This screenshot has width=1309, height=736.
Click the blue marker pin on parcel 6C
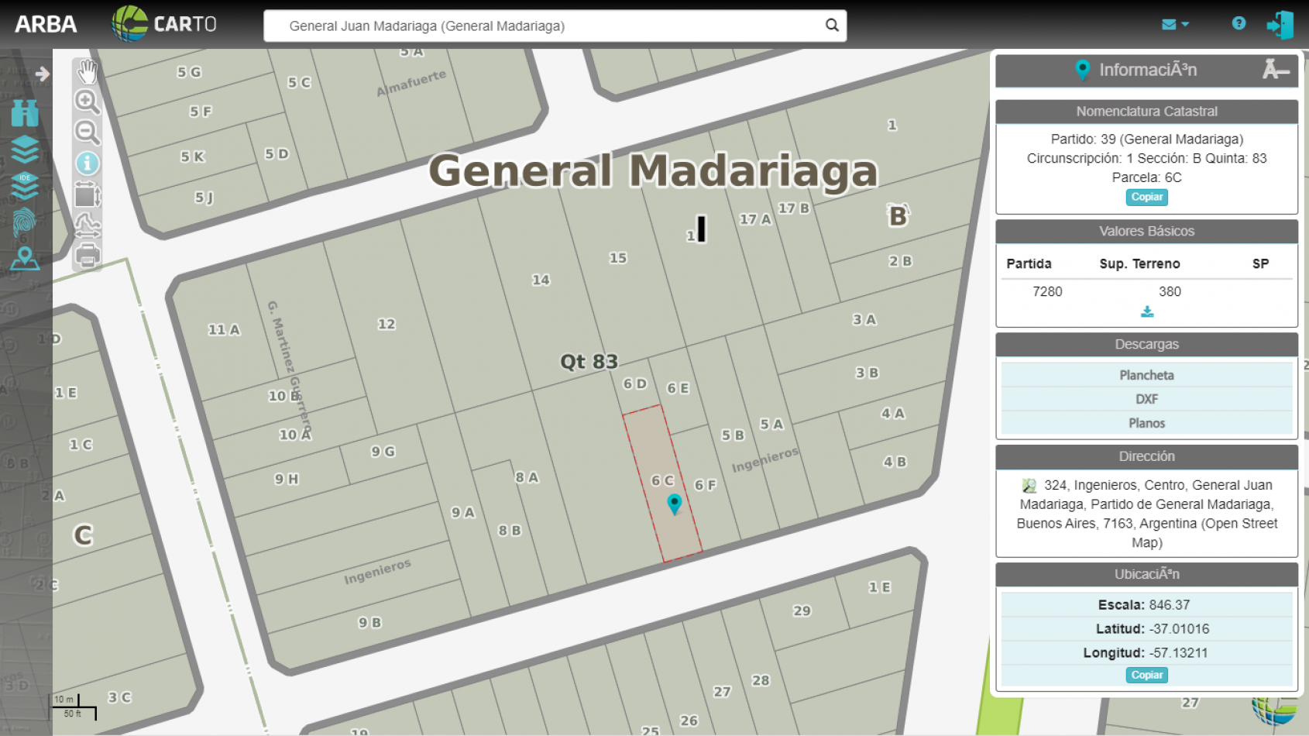pos(675,504)
